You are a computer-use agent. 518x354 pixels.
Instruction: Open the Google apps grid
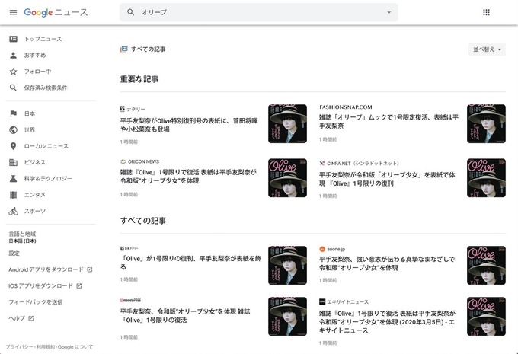pos(486,12)
